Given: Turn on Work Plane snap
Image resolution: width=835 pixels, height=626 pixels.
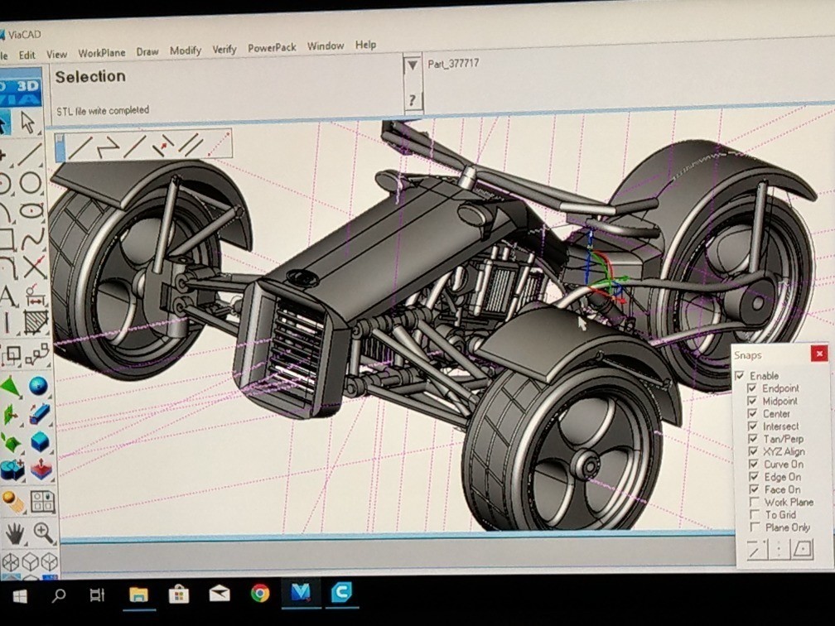Looking at the screenshot, I should tap(754, 502).
